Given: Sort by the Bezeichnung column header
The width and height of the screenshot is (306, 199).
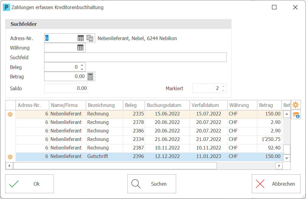Looking at the screenshot, I should tap(104, 105).
